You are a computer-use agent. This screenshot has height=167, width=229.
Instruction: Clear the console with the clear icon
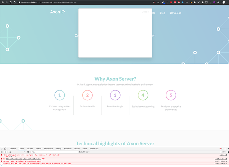tap(5, 152)
